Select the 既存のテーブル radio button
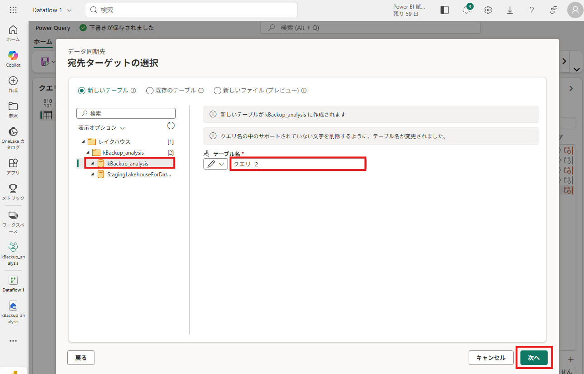Viewport: 584px width, 374px height. [x=150, y=90]
